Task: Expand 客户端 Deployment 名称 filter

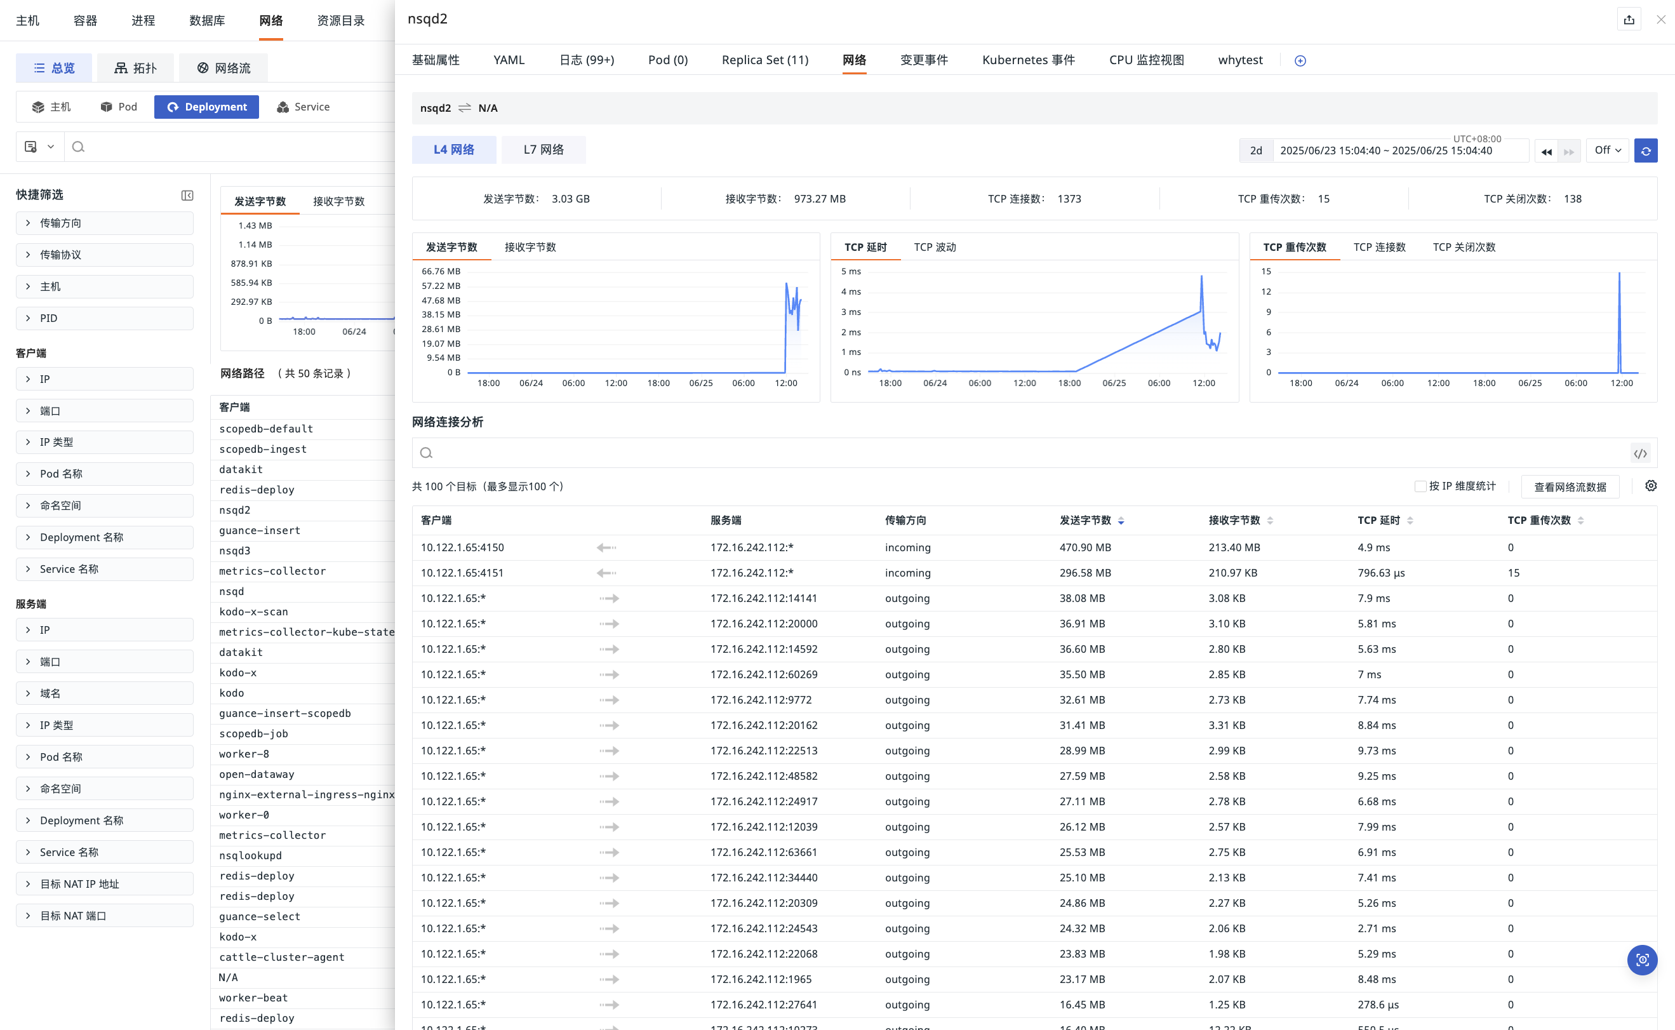Action: (104, 537)
